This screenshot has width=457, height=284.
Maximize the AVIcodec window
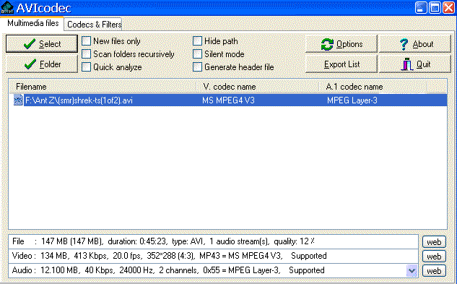(x=435, y=8)
